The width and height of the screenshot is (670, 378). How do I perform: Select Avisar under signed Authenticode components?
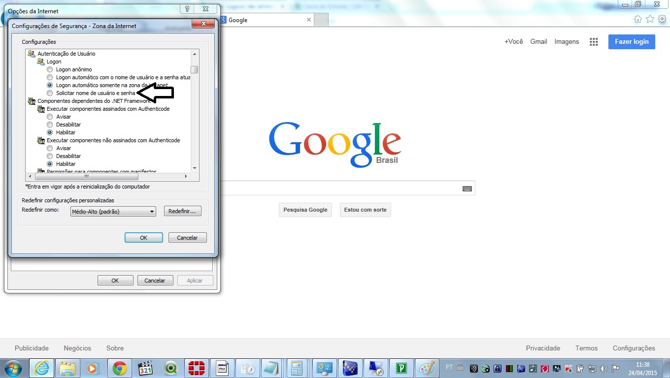pos(50,117)
